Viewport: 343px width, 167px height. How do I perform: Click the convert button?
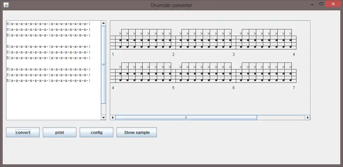point(23,132)
